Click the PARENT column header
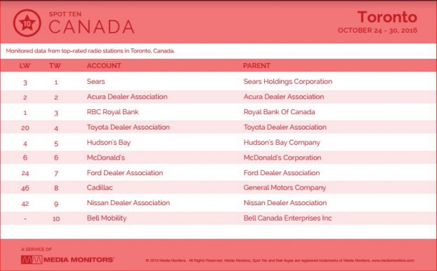 [x=256, y=66]
